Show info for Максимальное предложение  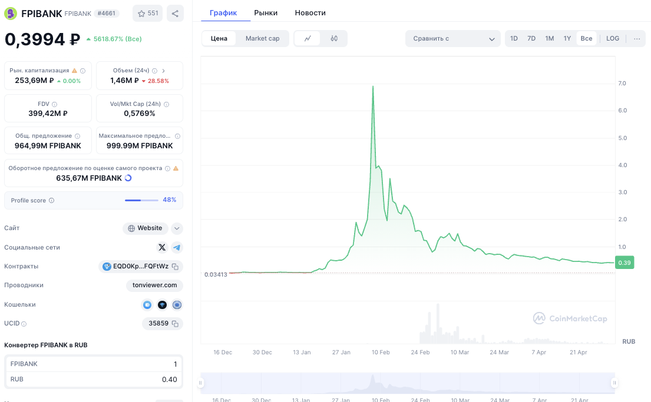click(x=177, y=136)
